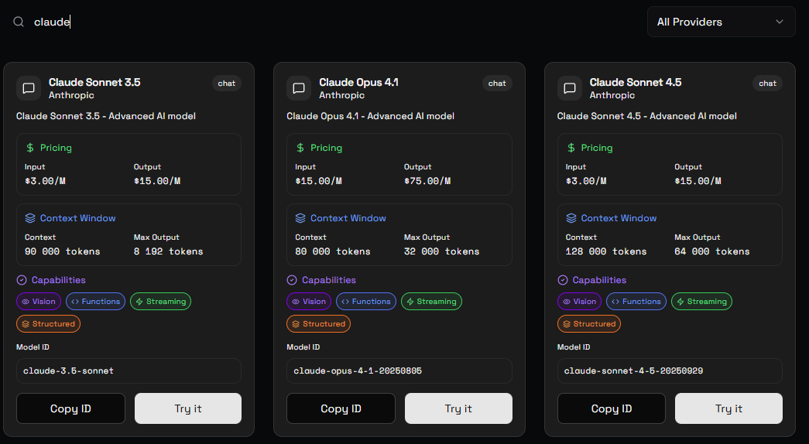The width and height of the screenshot is (809, 444).
Task: Select the Structured badge on Claude Sonnet 4.5
Action: [x=589, y=324]
